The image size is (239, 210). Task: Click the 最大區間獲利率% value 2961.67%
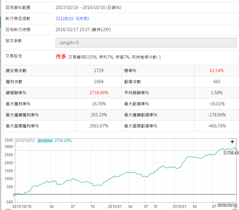(98, 126)
